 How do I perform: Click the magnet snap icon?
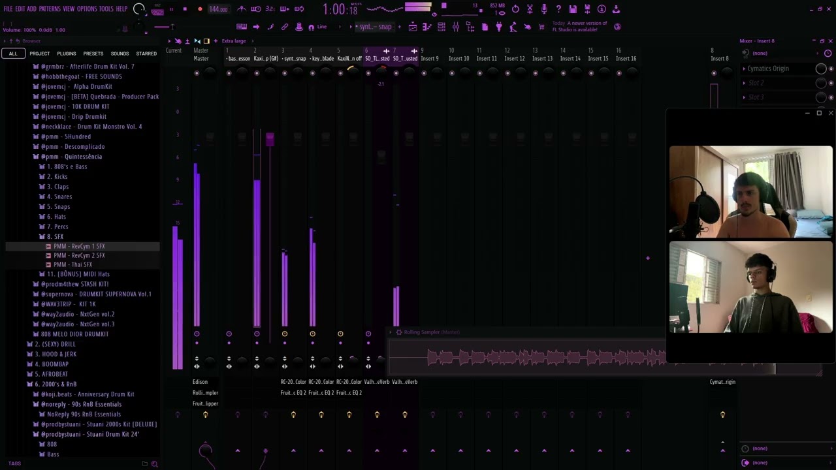[x=311, y=27]
